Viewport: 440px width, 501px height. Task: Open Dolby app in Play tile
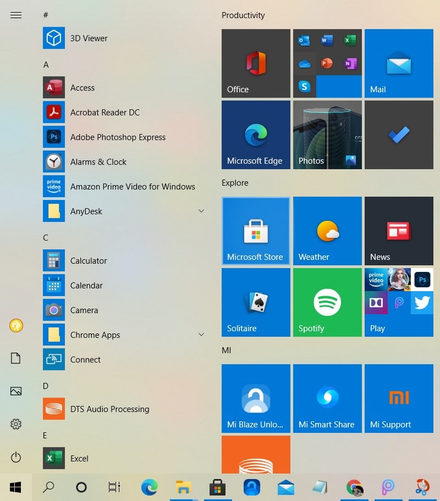pos(376,303)
